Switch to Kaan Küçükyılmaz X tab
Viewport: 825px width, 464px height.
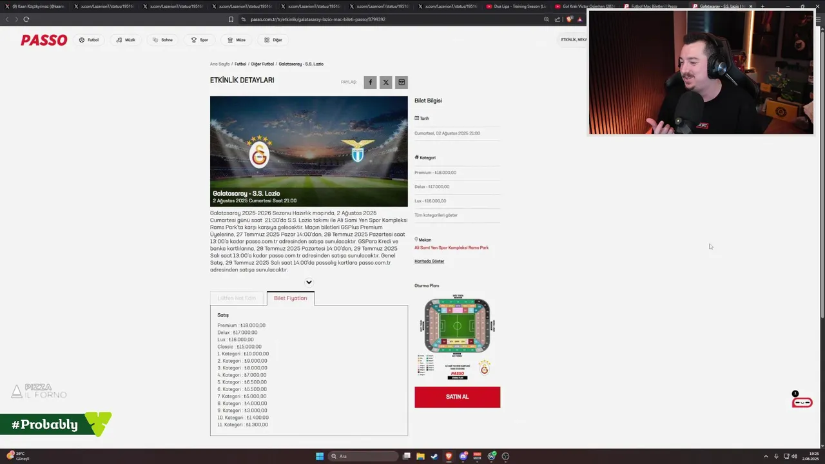pyautogui.click(x=36, y=6)
